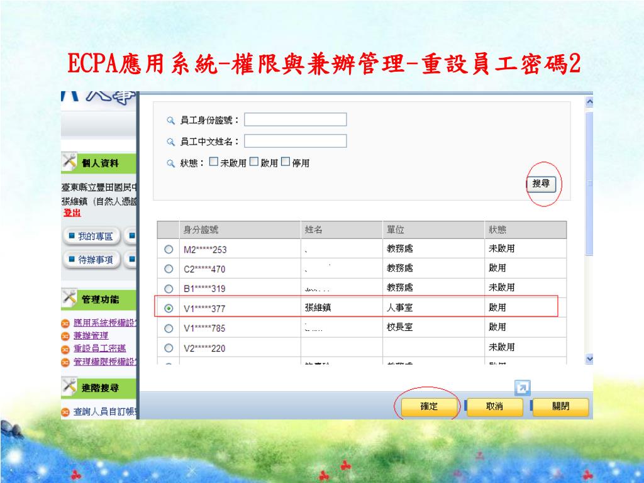Click magnifier icon next to 狀態
This screenshot has width=644, height=483.
tap(170, 164)
